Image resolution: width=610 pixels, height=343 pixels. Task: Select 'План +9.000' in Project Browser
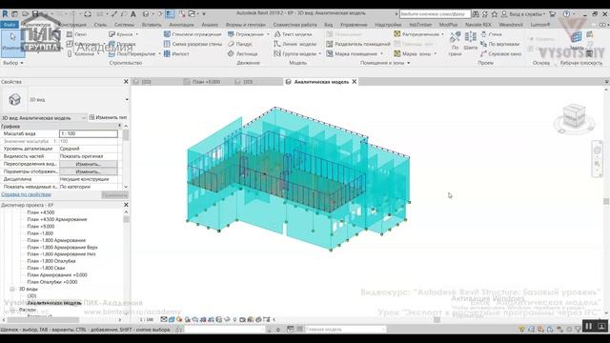(40, 227)
